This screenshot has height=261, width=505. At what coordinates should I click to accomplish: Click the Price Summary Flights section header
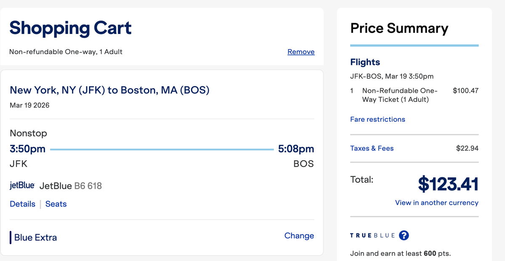pos(365,62)
